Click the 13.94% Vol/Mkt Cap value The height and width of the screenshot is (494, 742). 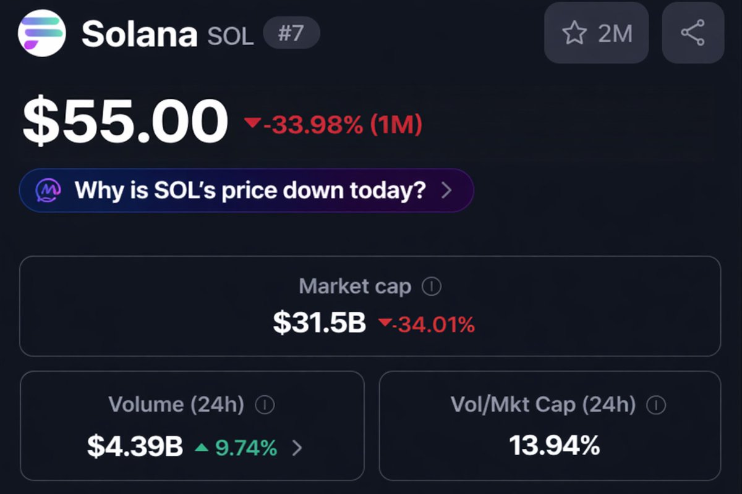(554, 445)
